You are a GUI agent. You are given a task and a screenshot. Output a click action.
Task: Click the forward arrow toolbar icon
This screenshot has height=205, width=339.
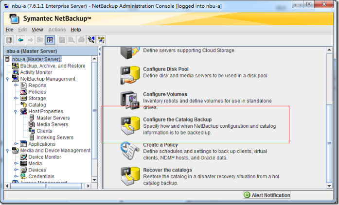pos(31,40)
